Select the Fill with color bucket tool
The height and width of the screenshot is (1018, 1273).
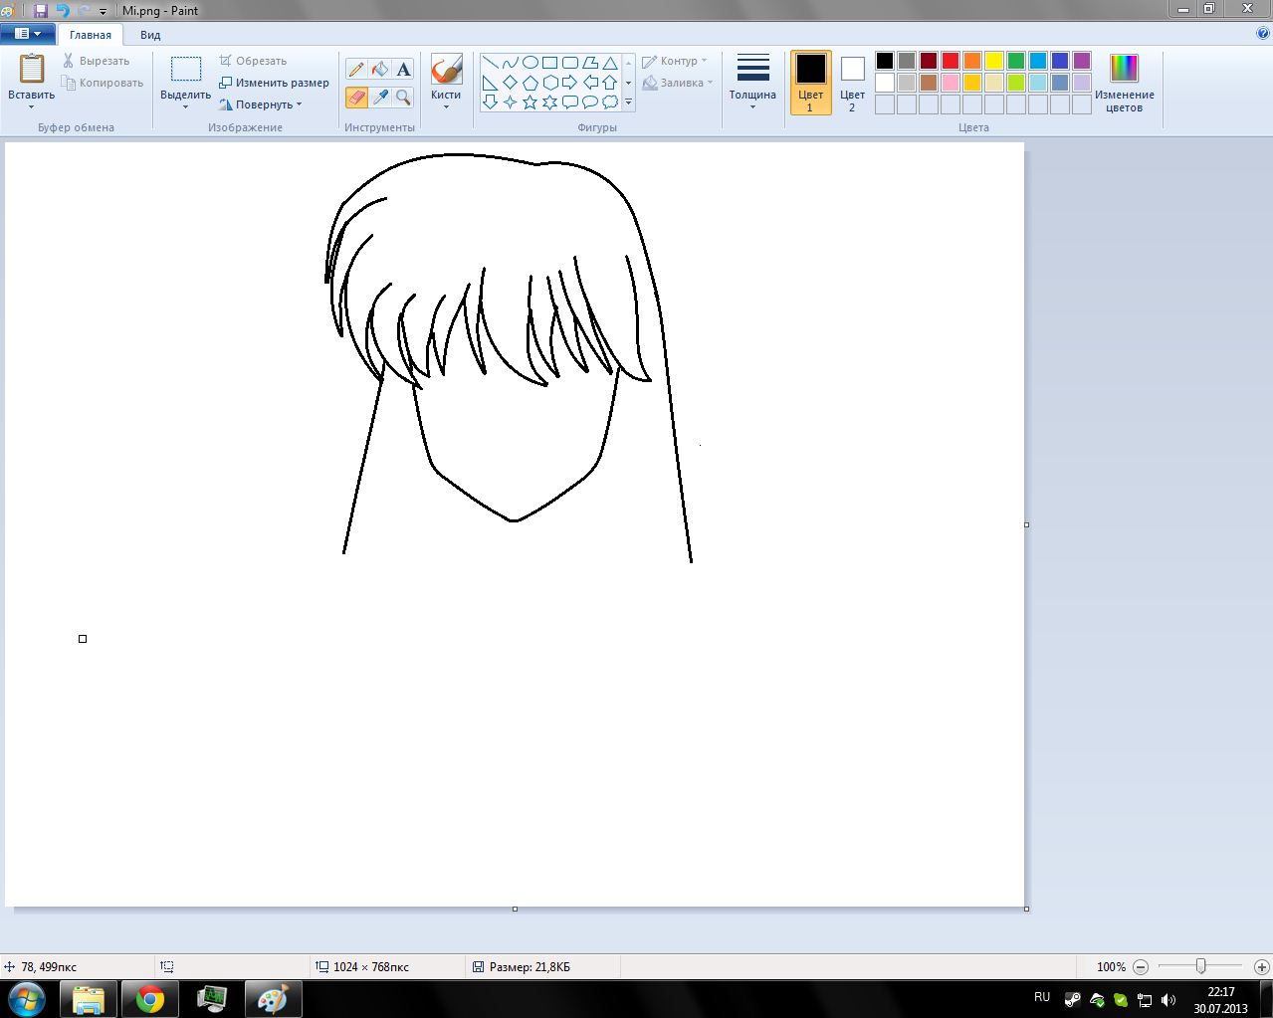[379, 70]
